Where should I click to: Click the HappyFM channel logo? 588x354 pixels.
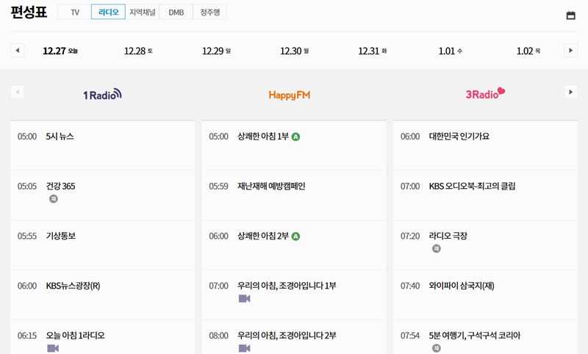(289, 95)
